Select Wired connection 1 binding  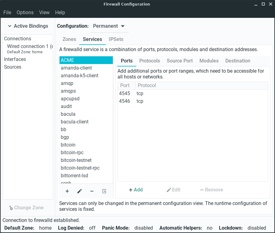tap(30, 46)
